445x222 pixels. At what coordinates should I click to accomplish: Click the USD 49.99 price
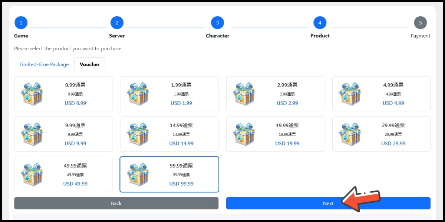75,184
